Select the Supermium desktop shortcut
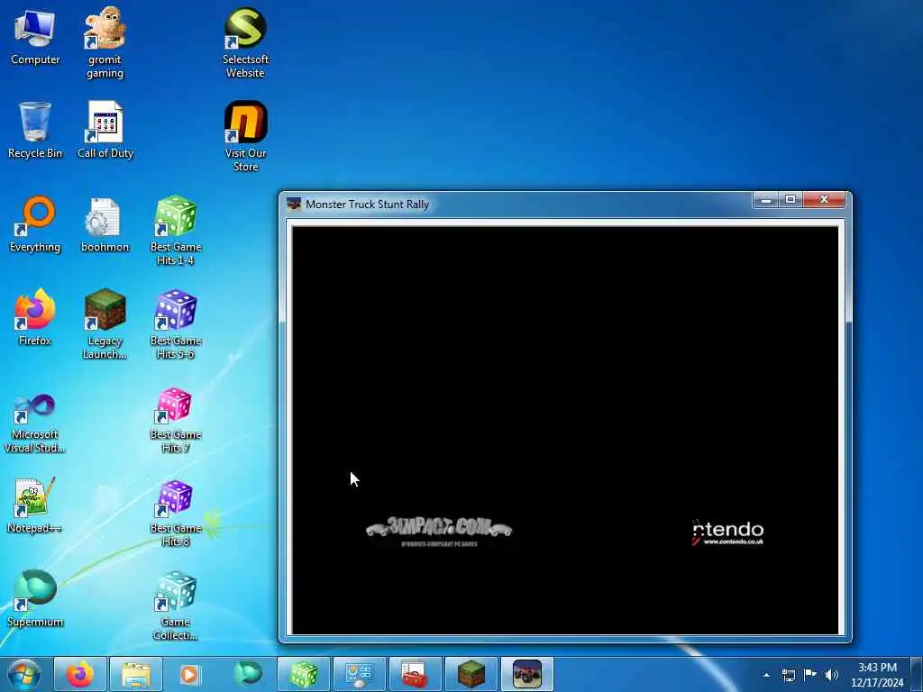This screenshot has width=923, height=692. click(35, 598)
